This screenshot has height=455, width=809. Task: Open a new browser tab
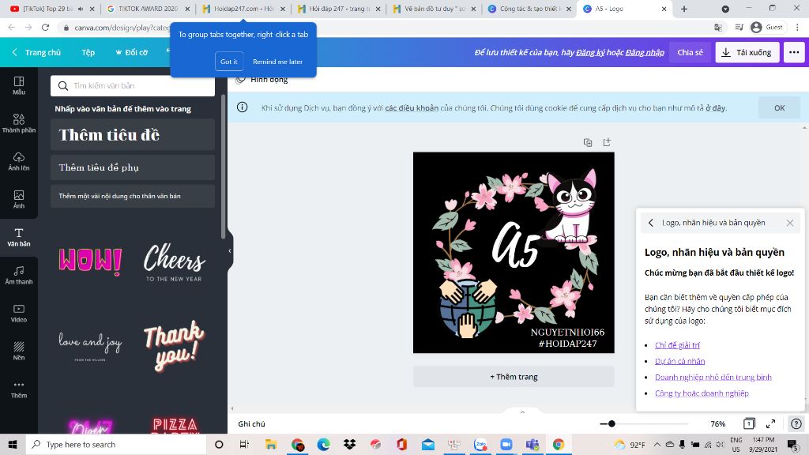click(x=684, y=9)
